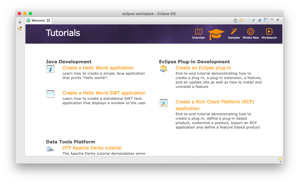Image resolution: width=299 pixels, height=184 pixels.
Task: Click the Welcome tab globe icon
Action: point(28,20)
